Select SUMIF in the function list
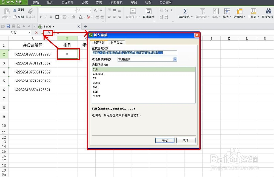Screen dimensions: 274x177 click(96, 96)
